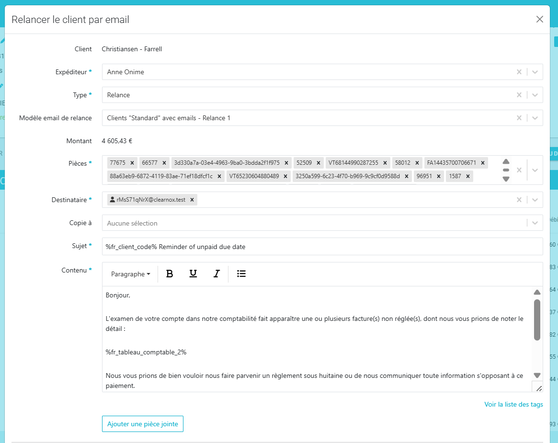This screenshot has height=443, width=558.
Task: Click the client name Christiansen - Farrell
Action: (x=132, y=49)
